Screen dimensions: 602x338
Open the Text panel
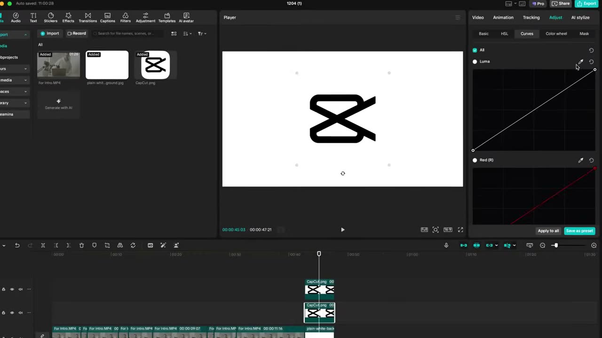(33, 18)
